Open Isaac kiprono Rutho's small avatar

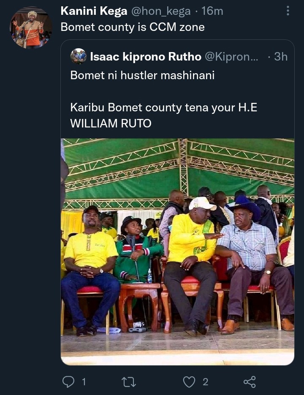coord(79,56)
